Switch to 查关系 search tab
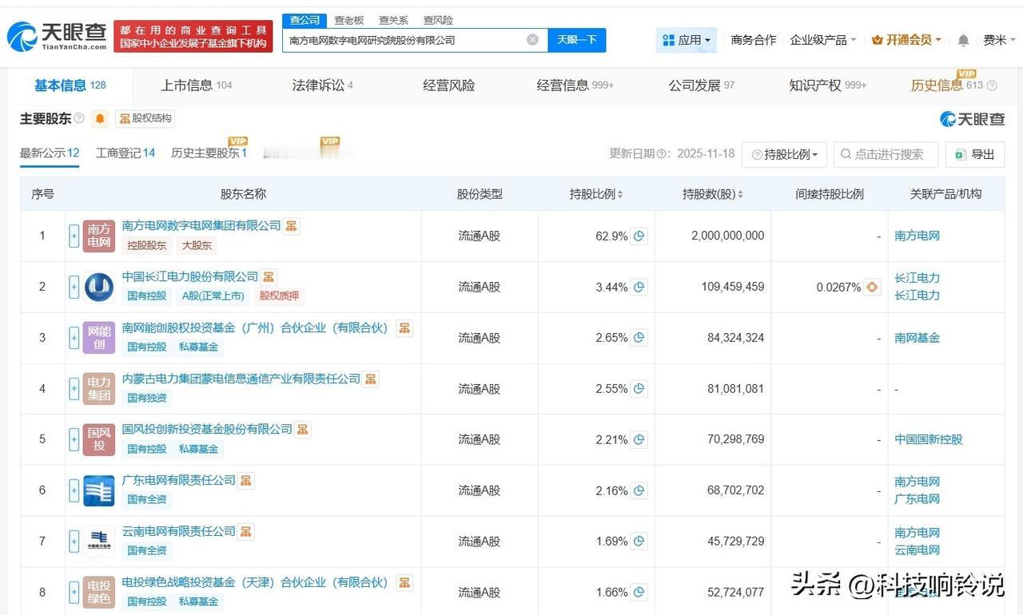1023x615 pixels. click(x=393, y=20)
